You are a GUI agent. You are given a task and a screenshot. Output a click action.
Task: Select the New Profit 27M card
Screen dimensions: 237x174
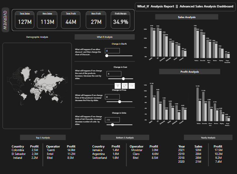(x=96, y=20)
